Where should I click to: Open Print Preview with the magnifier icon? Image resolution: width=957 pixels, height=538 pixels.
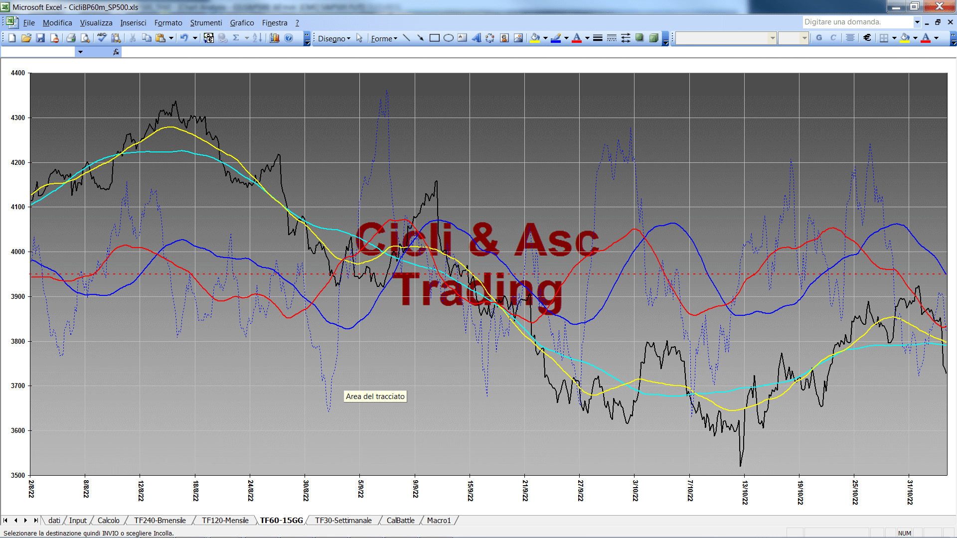pyautogui.click(x=85, y=38)
